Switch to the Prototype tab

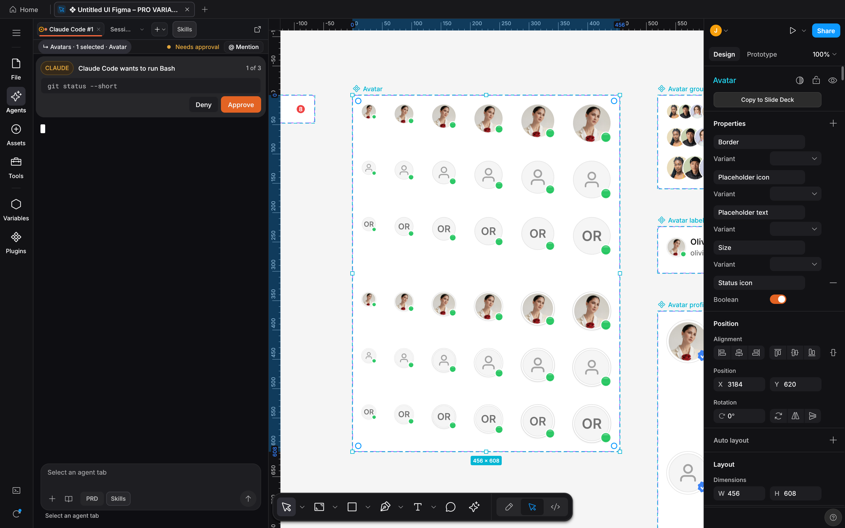762,54
